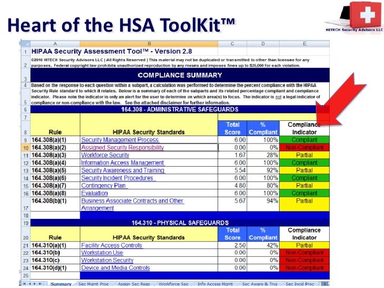This screenshot has height=288, width=384.
Task: Select the Non-Compliant indicator for Workstation Use
Action: coord(304,253)
